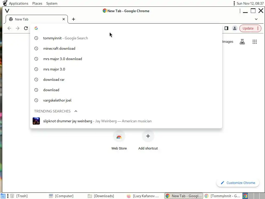The width and height of the screenshot is (265, 199).
Task: Close the New Tab tab
Action: pyautogui.click(x=64, y=19)
